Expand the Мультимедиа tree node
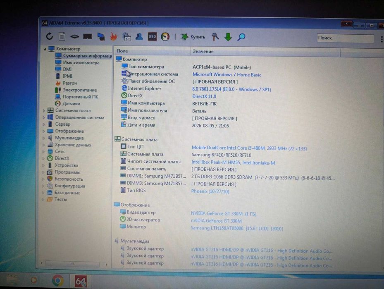 click(x=44, y=138)
